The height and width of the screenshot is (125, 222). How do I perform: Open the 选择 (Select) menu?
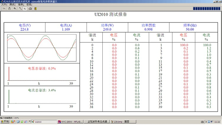(x=21, y=5)
